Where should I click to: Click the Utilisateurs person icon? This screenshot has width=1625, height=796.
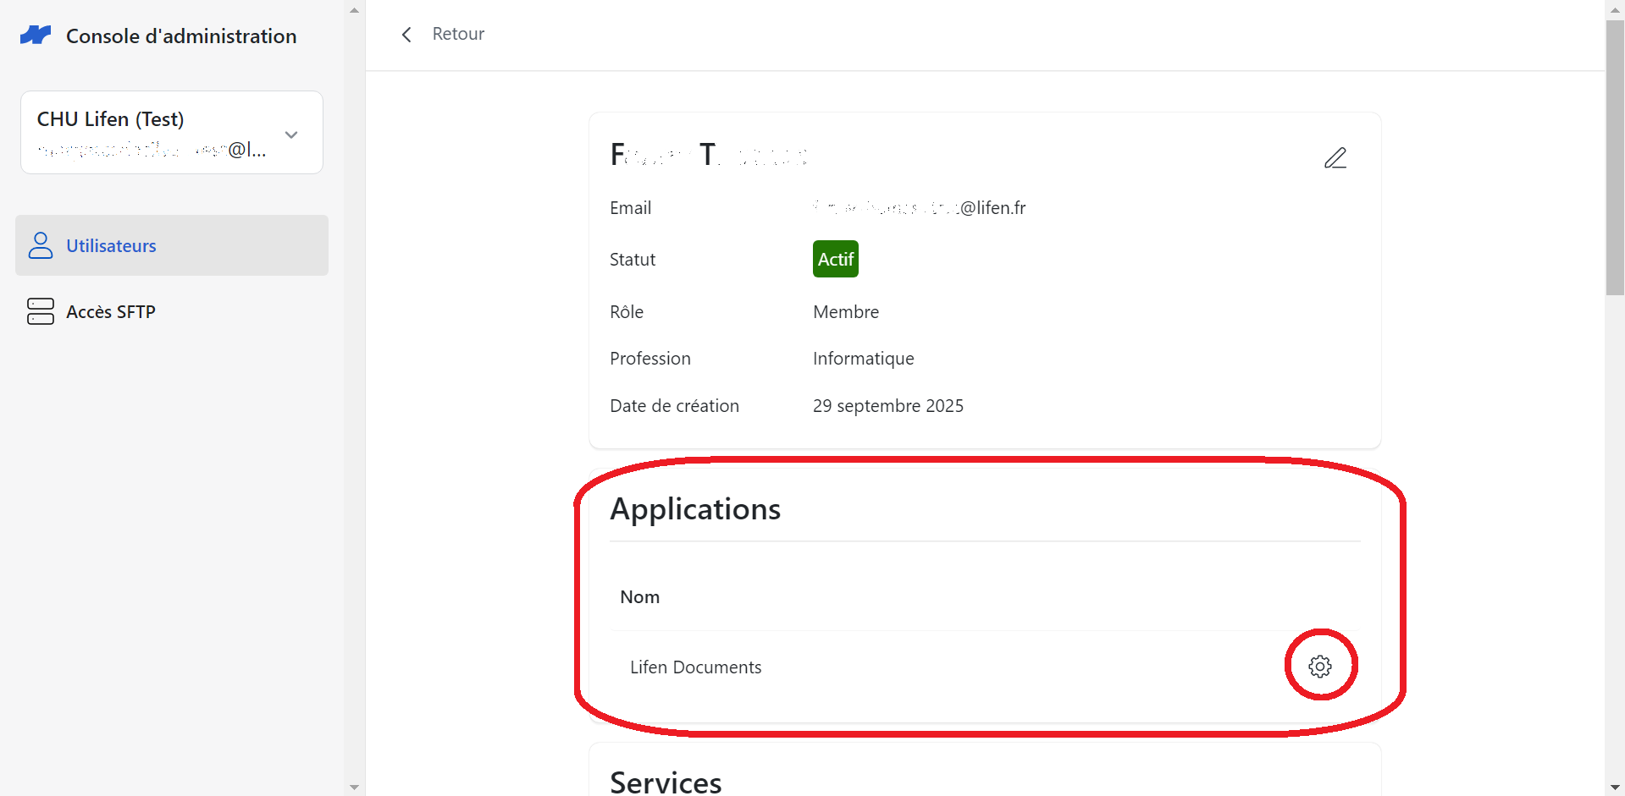(x=41, y=245)
